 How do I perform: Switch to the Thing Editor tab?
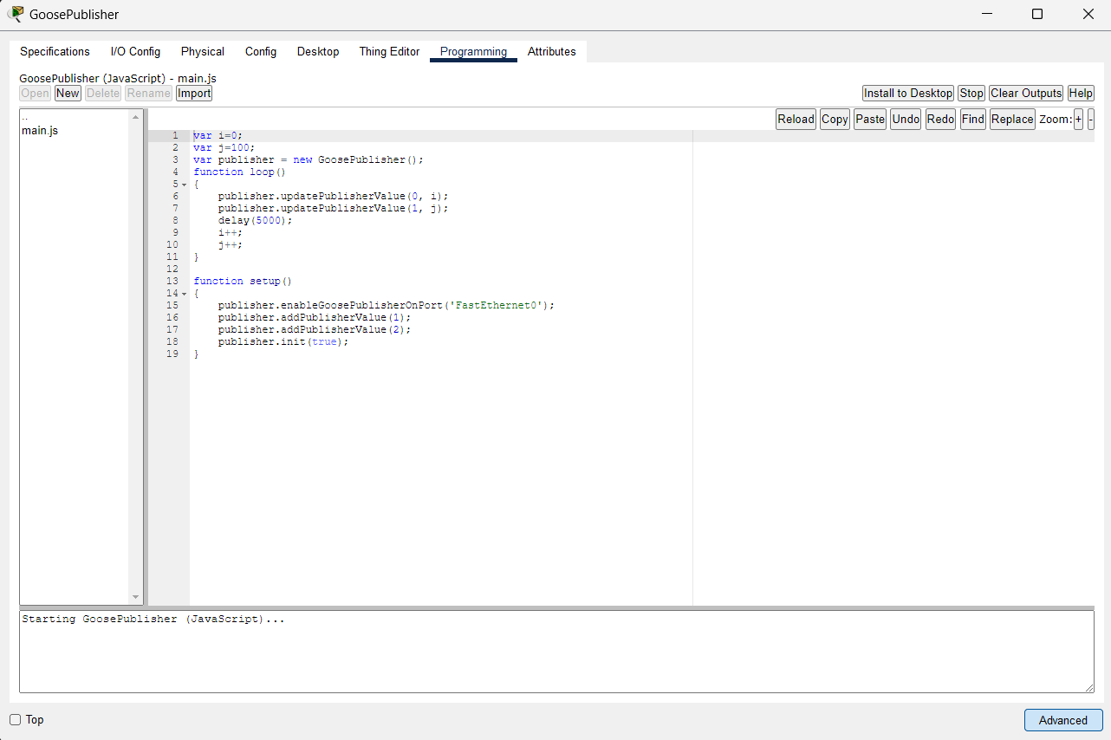point(389,52)
